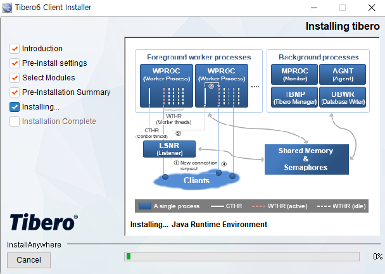Screen dimensions: 385x274
Task: Click the 'WTHR (active)' legend entry
Action: click(x=280, y=206)
